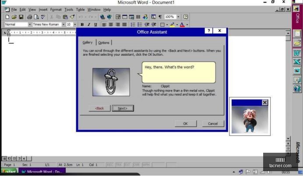Confirm the assistant with OK
303x176 pixels.
pos(186,123)
